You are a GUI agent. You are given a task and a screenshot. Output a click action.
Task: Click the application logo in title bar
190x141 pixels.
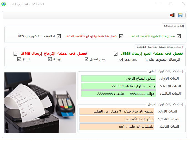coord(4,4)
